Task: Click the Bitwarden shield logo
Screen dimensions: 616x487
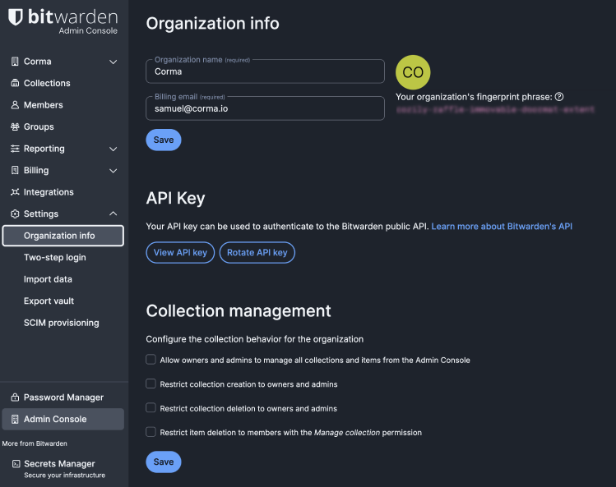Action: 16,17
